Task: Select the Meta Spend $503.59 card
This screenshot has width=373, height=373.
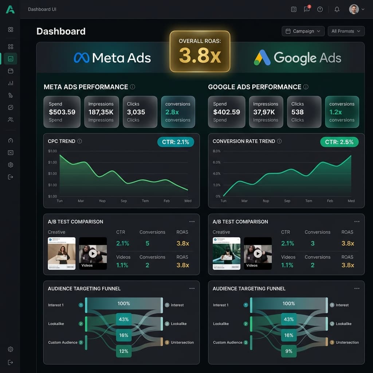Action: coord(62,112)
